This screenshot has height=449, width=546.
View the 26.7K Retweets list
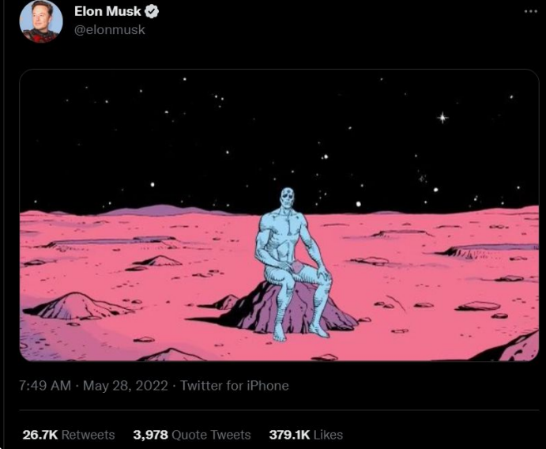[69, 435]
